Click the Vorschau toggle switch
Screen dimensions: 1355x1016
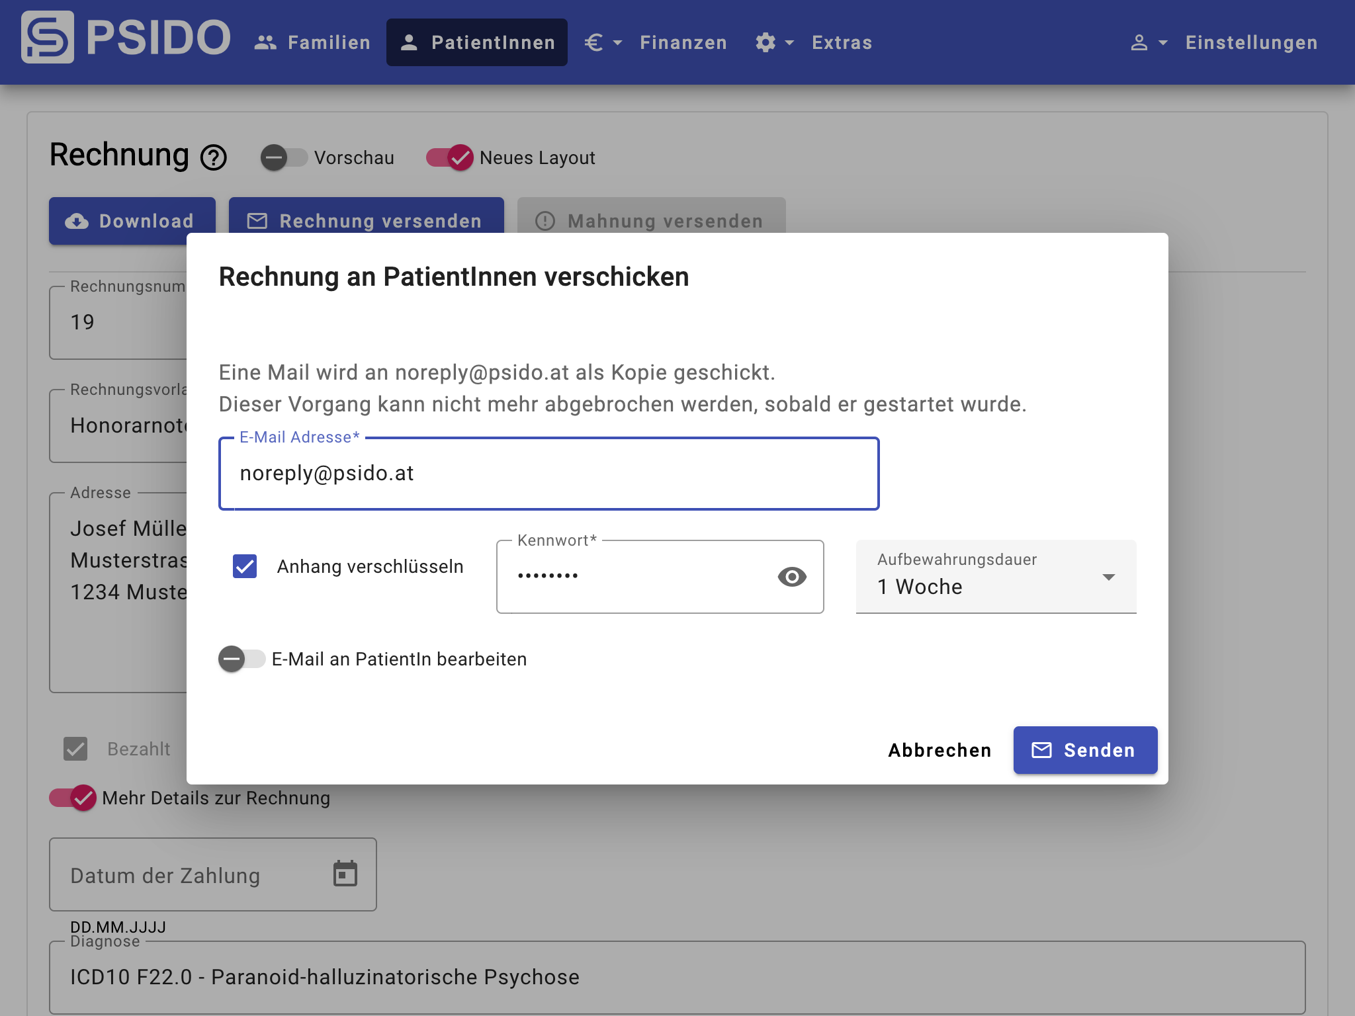pos(281,158)
